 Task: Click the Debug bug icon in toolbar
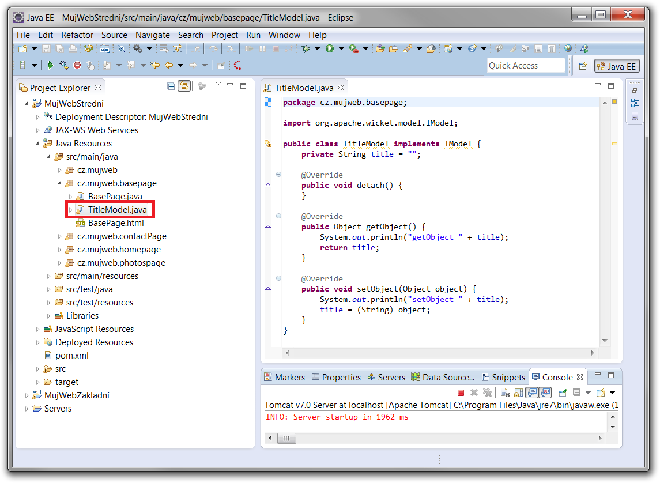[x=306, y=49]
